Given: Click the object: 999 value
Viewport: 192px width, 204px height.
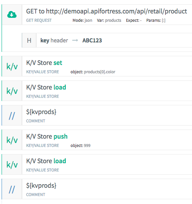Looking at the screenshot, I should coord(80,145).
